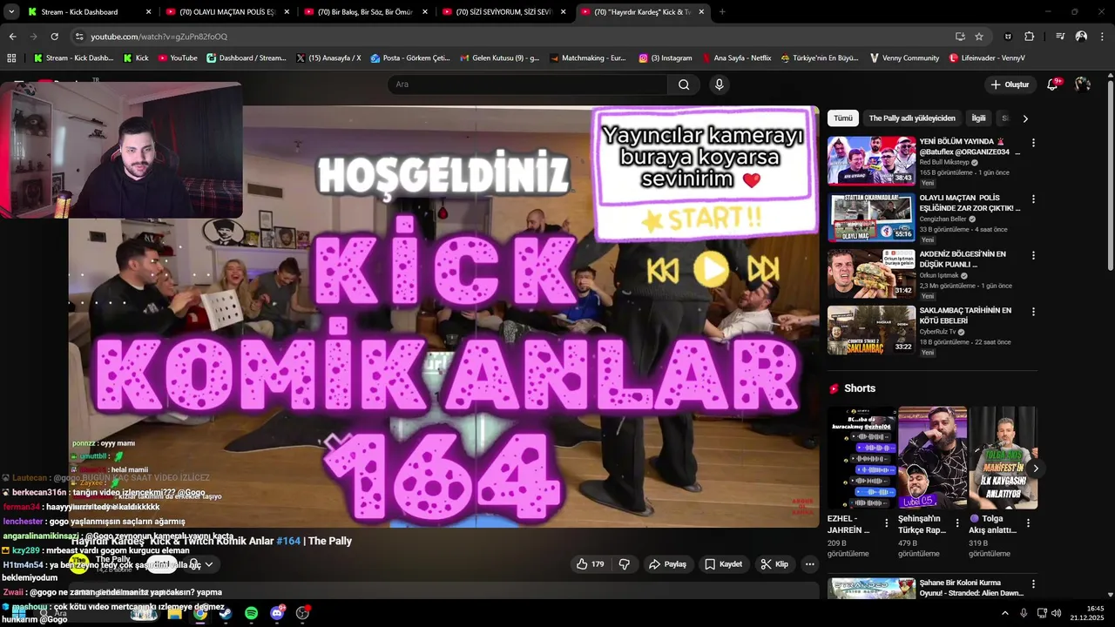The image size is (1115, 627).
Task: Open the #164 hashtag link in title
Action: pos(288,541)
